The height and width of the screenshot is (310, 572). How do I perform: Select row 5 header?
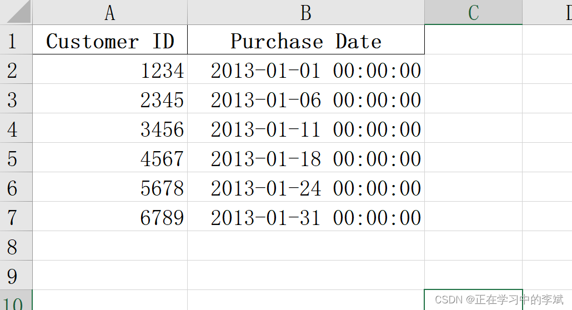16,157
